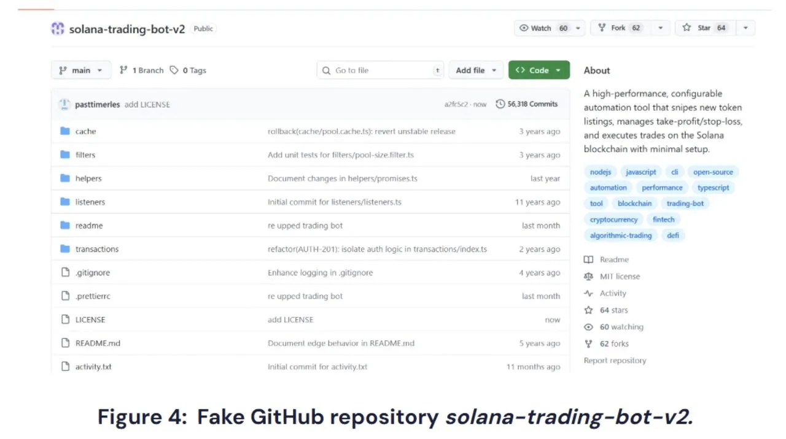This screenshot has height=439, width=786.
Task: Click the commit history clock icon
Action: click(x=500, y=104)
